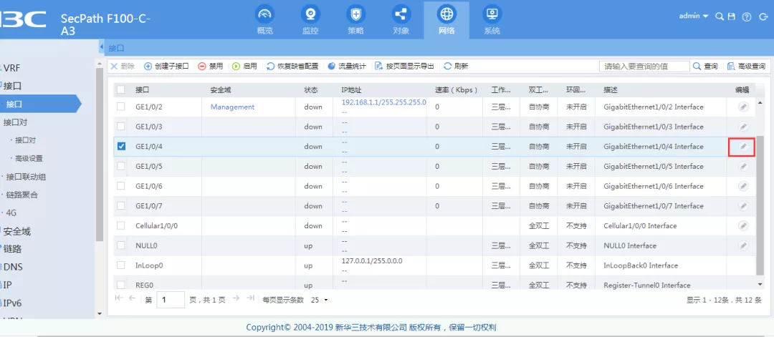
Task: Go to the last page arrow
Action: (x=250, y=298)
